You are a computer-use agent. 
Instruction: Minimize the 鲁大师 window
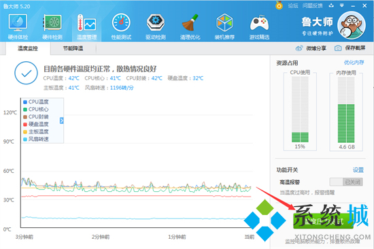pos(353,5)
